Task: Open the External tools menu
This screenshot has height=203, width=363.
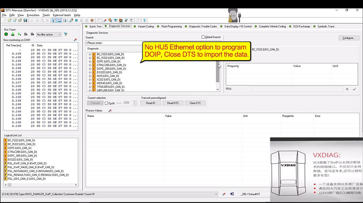Action: click(62, 15)
